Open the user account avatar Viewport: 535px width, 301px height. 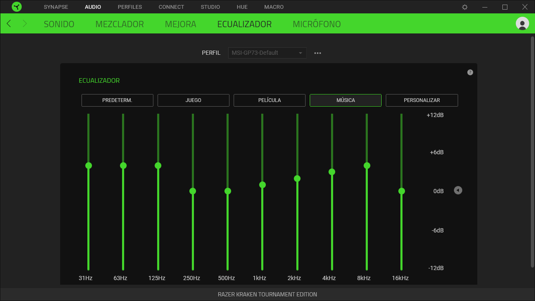[x=522, y=23]
